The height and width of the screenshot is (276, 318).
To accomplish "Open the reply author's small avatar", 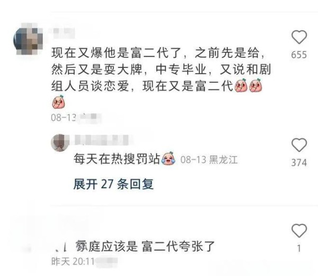I will [x=60, y=143].
